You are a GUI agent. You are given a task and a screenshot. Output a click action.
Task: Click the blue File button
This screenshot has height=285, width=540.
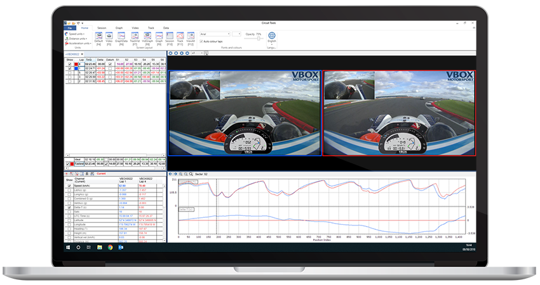(69, 28)
